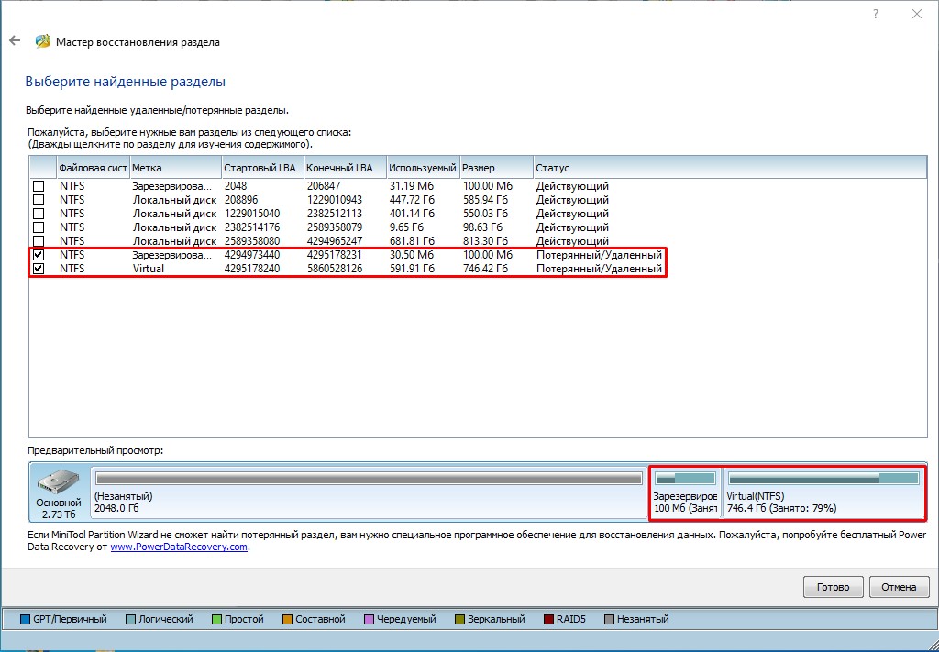Viewport: 939px width, 652px height.
Task: Select the unallocated 2048.0 Гб block in preview
Action: click(369, 493)
